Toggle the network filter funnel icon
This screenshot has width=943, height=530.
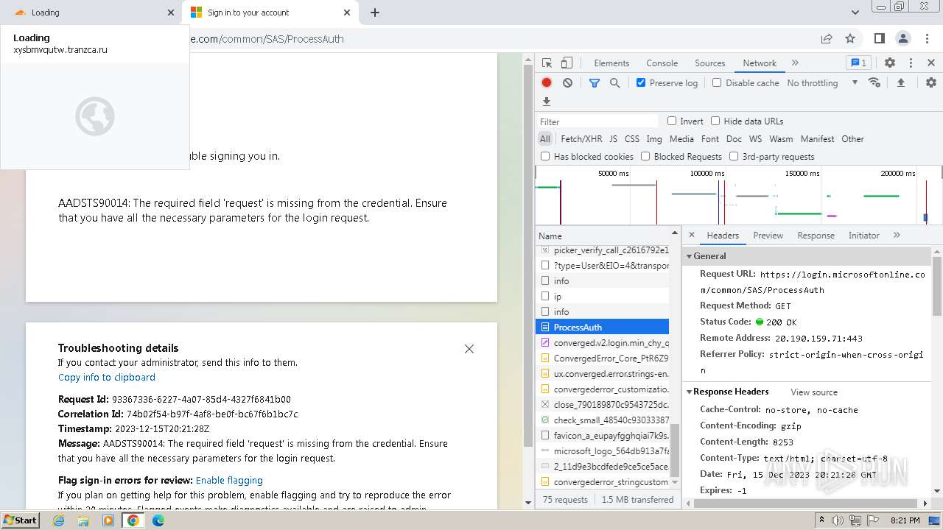[x=595, y=83]
